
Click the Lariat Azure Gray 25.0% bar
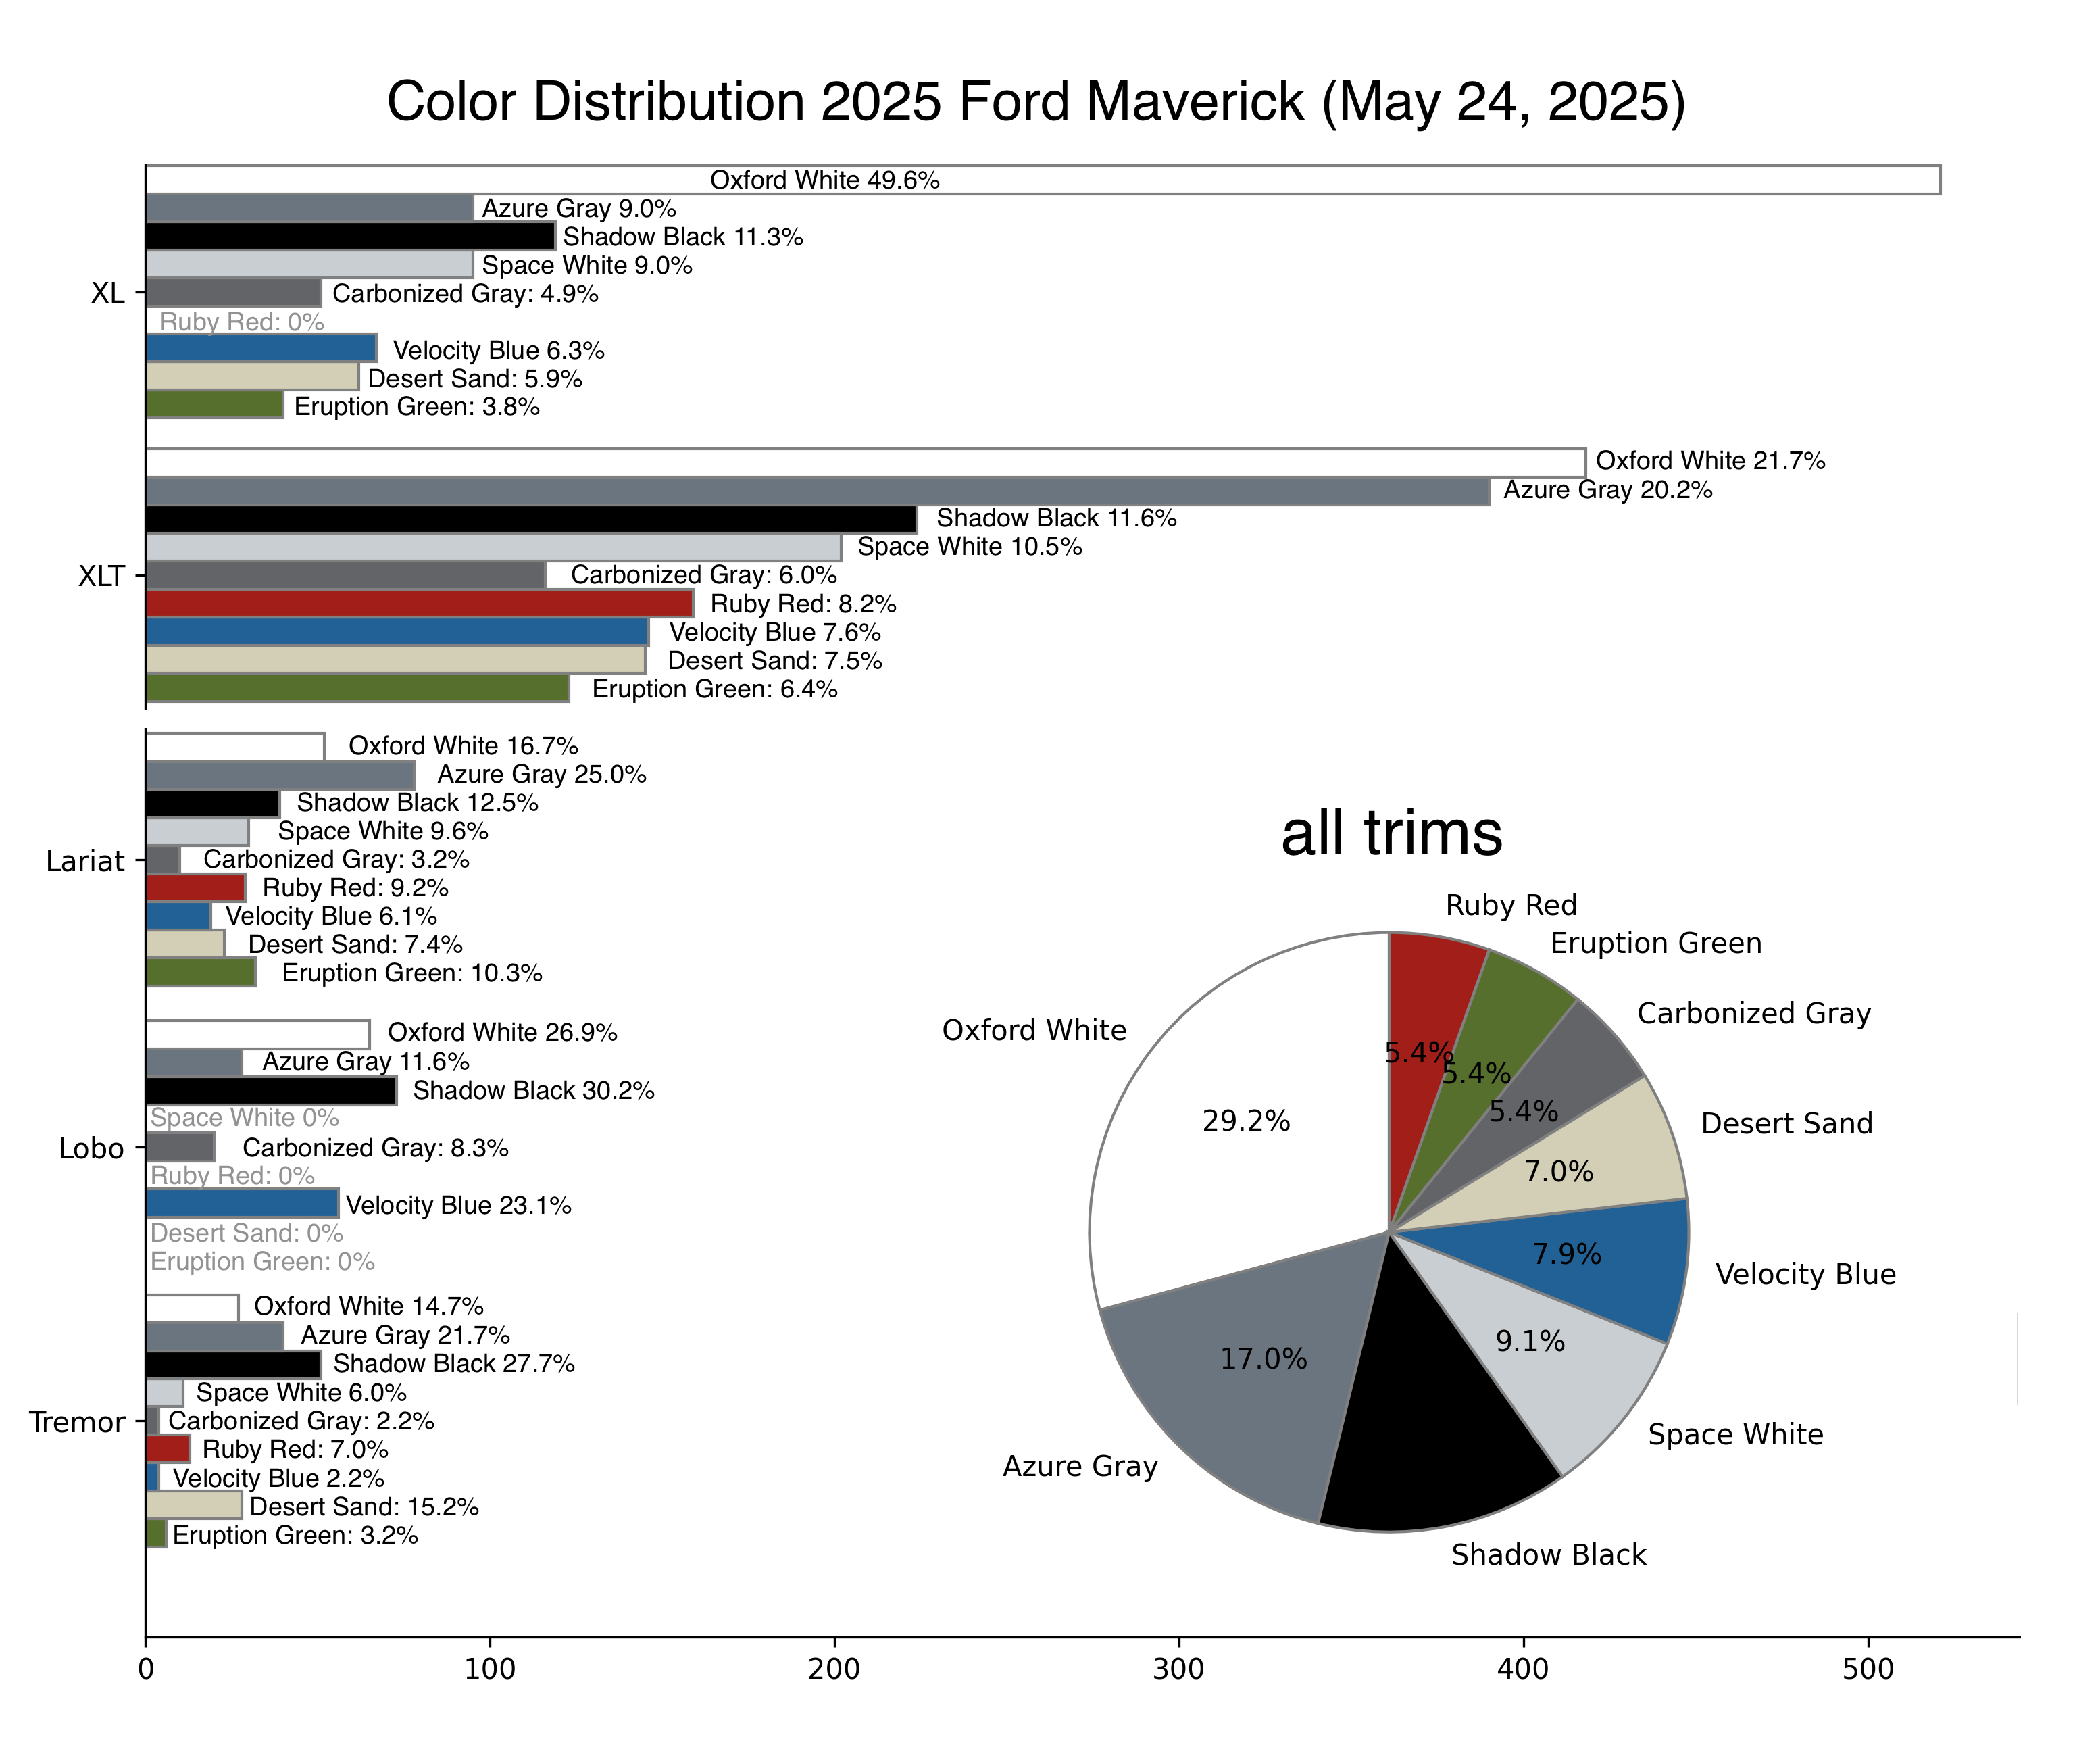[x=280, y=775]
